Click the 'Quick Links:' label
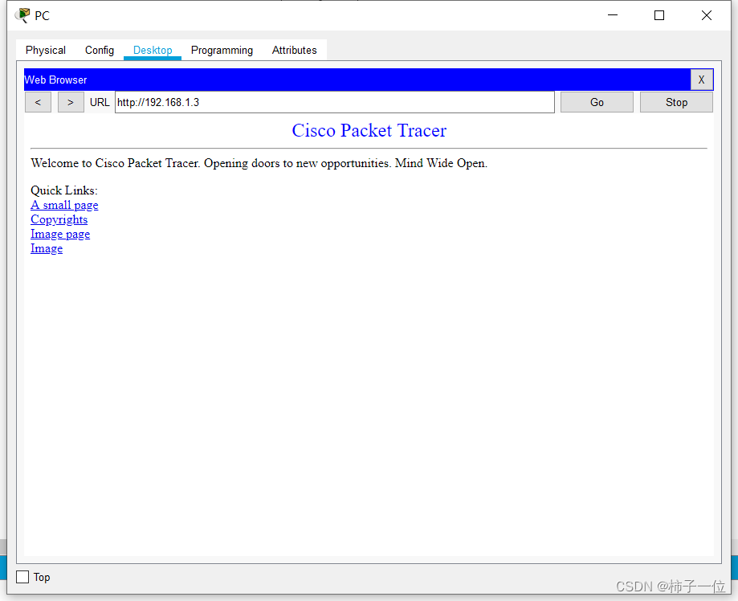The image size is (738, 601). [64, 190]
